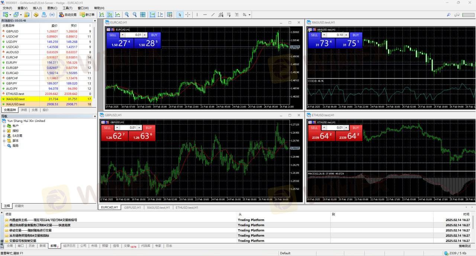
Task: Switch chart to candlestick display
Action: click(x=110, y=15)
